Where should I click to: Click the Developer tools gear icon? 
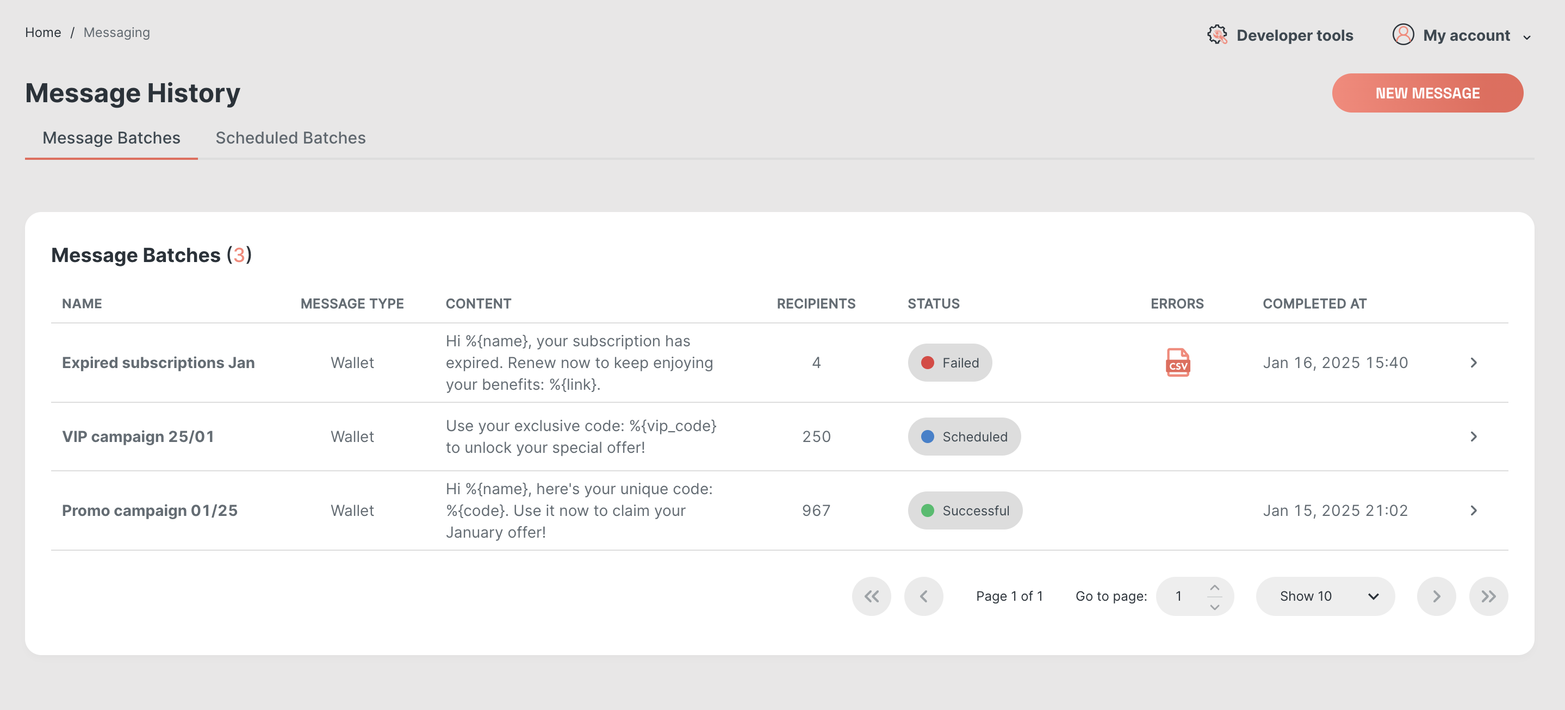click(x=1217, y=35)
